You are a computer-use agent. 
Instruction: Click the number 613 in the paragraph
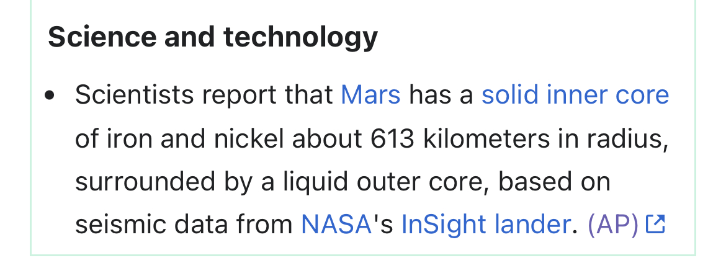[392, 138]
